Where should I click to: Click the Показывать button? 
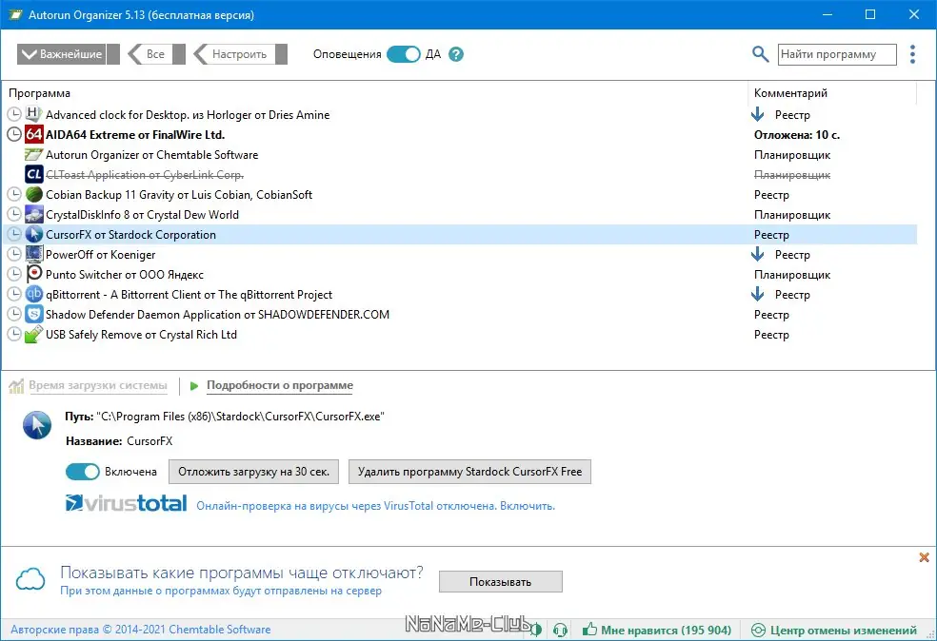point(500,582)
